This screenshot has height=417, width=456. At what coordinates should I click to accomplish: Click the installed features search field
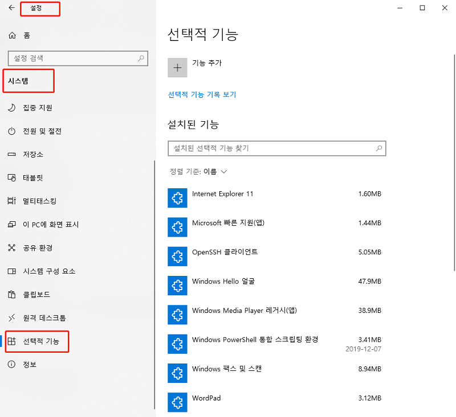(277, 148)
